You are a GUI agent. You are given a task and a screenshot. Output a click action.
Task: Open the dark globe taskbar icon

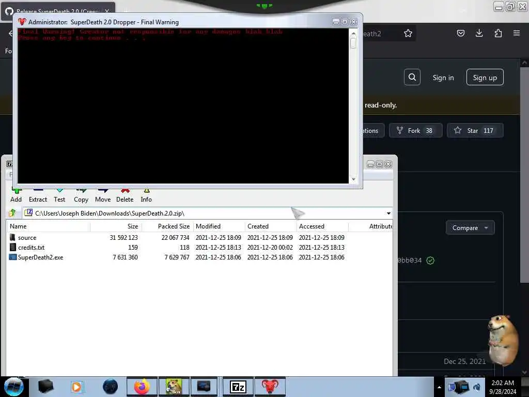pos(110,387)
